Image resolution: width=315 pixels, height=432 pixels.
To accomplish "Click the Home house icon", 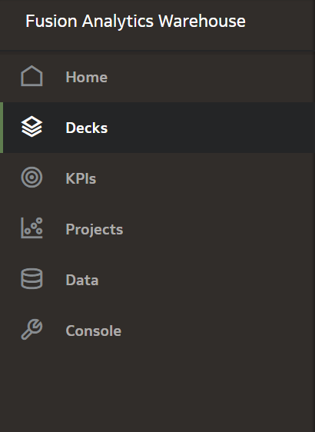I will [x=31, y=76].
